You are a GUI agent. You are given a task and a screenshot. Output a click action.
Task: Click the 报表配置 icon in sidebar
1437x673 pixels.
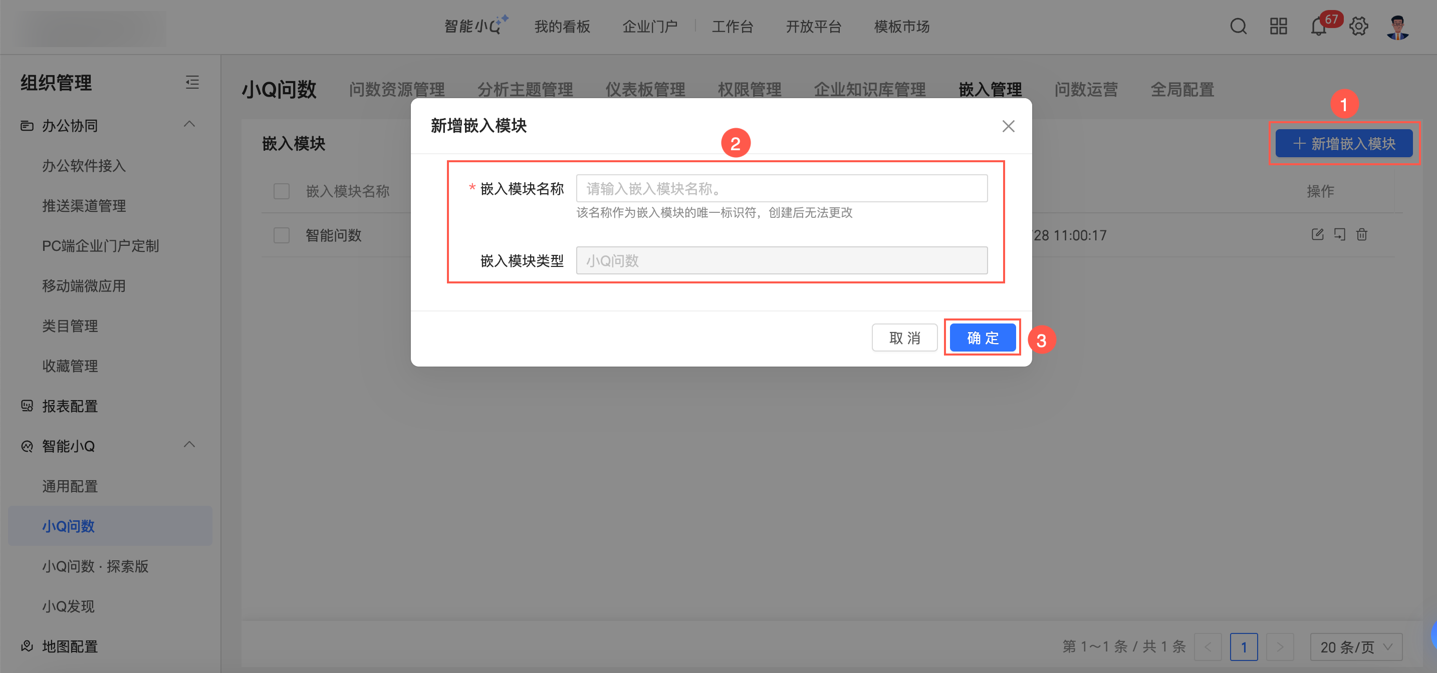(x=27, y=406)
